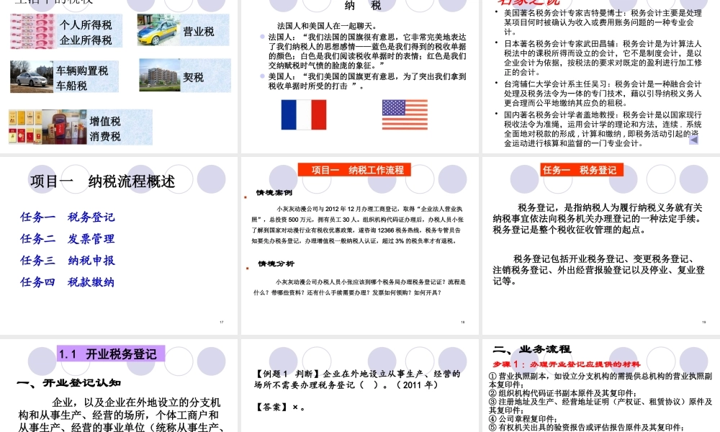The height and width of the screenshot is (432, 720).
Task: Open the 任务四 税款缴纳 link
Action: coord(68,282)
